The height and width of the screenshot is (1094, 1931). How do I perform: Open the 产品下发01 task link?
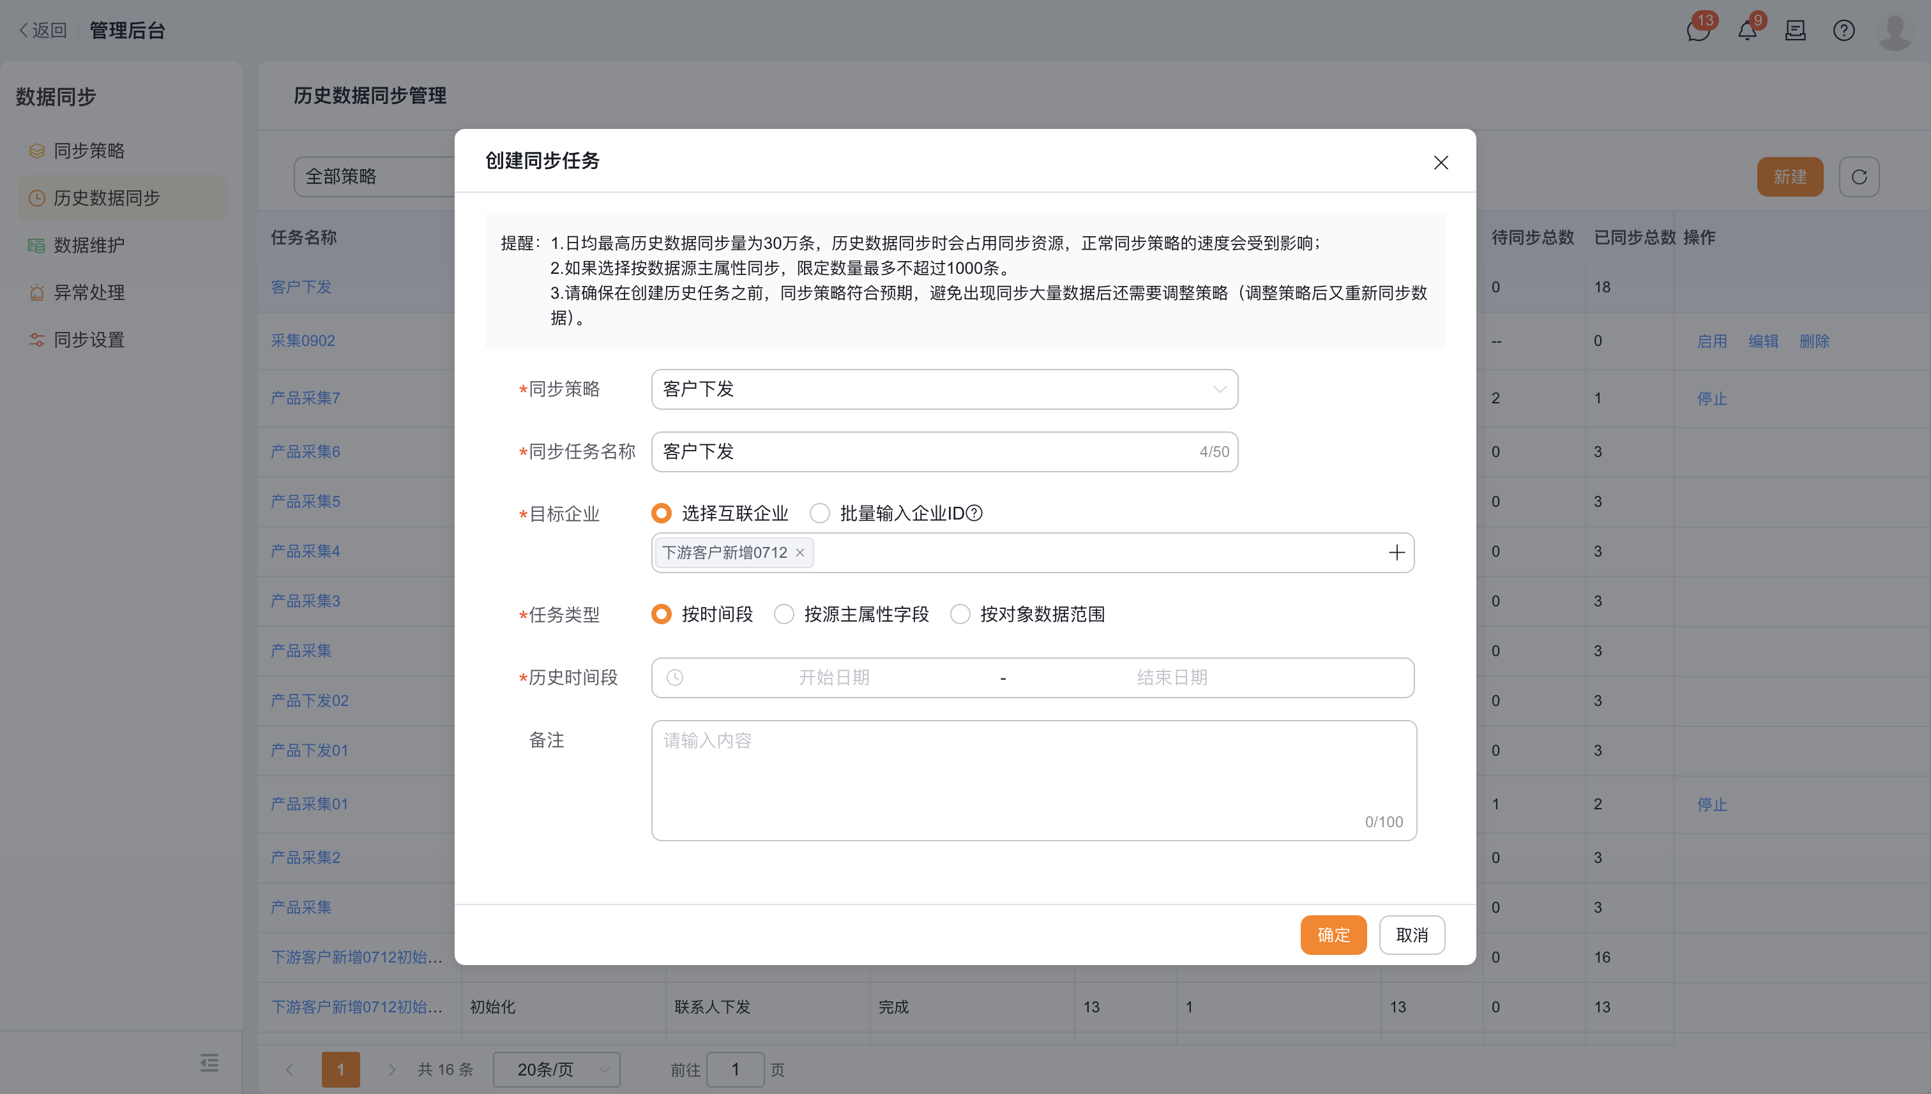pyautogui.click(x=310, y=751)
